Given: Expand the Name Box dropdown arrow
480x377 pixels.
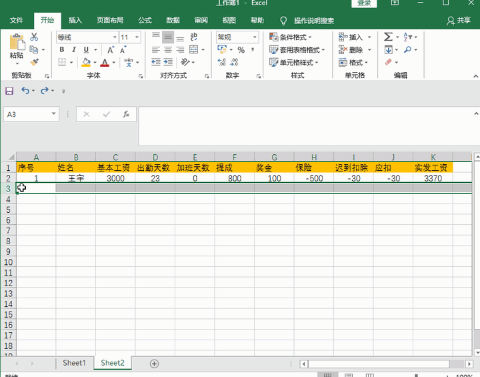Looking at the screenshot, I should [54, 114].
